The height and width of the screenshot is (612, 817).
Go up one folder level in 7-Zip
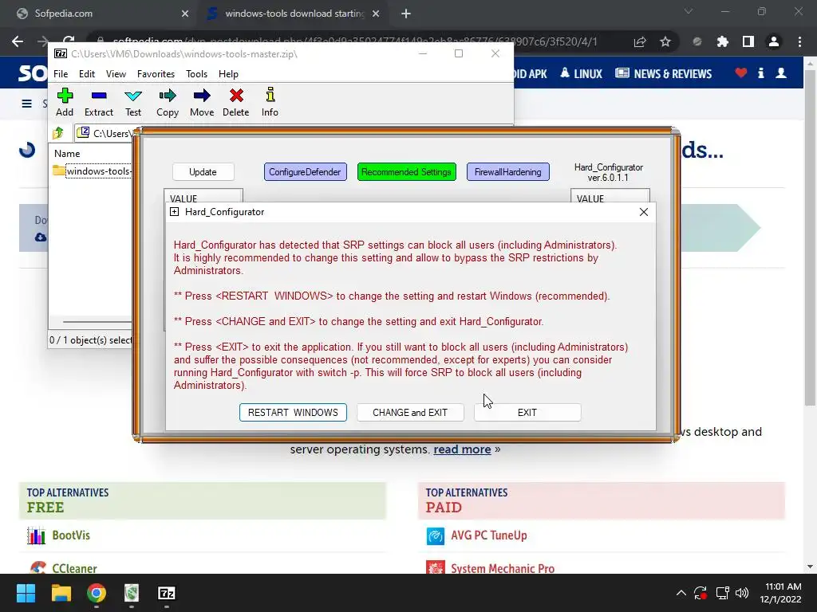(58, 133)
